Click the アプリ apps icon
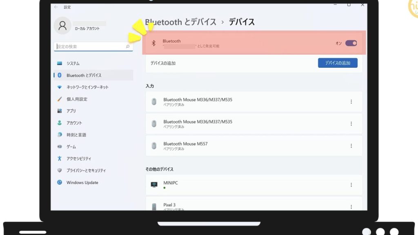Image resolution: width=418 pixels, height=235 pixels. (x=60, y=111)
